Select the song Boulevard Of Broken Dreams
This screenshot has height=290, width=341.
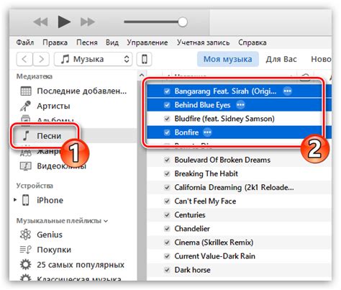(x=222, y=160)
